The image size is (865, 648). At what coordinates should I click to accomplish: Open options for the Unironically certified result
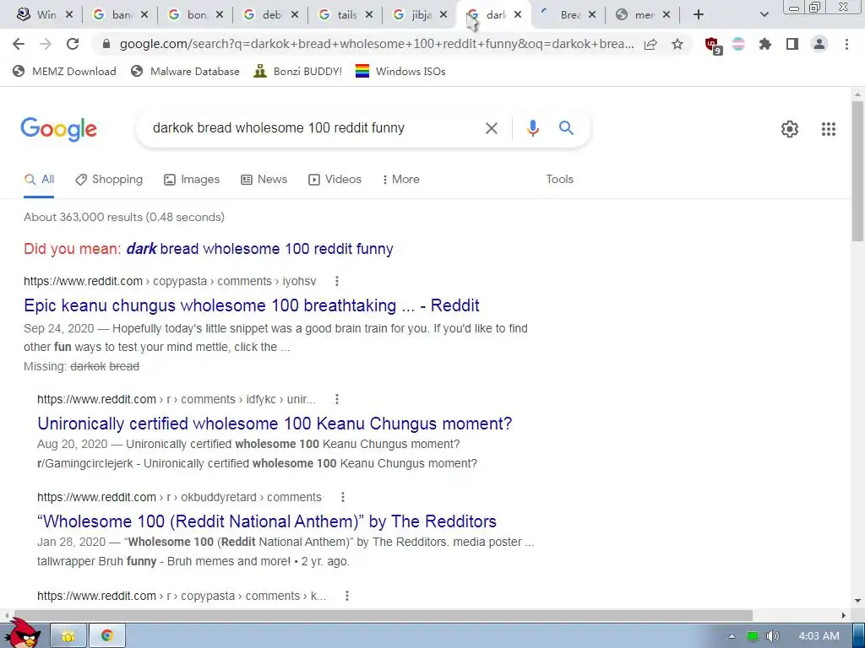tap(336, 399)
